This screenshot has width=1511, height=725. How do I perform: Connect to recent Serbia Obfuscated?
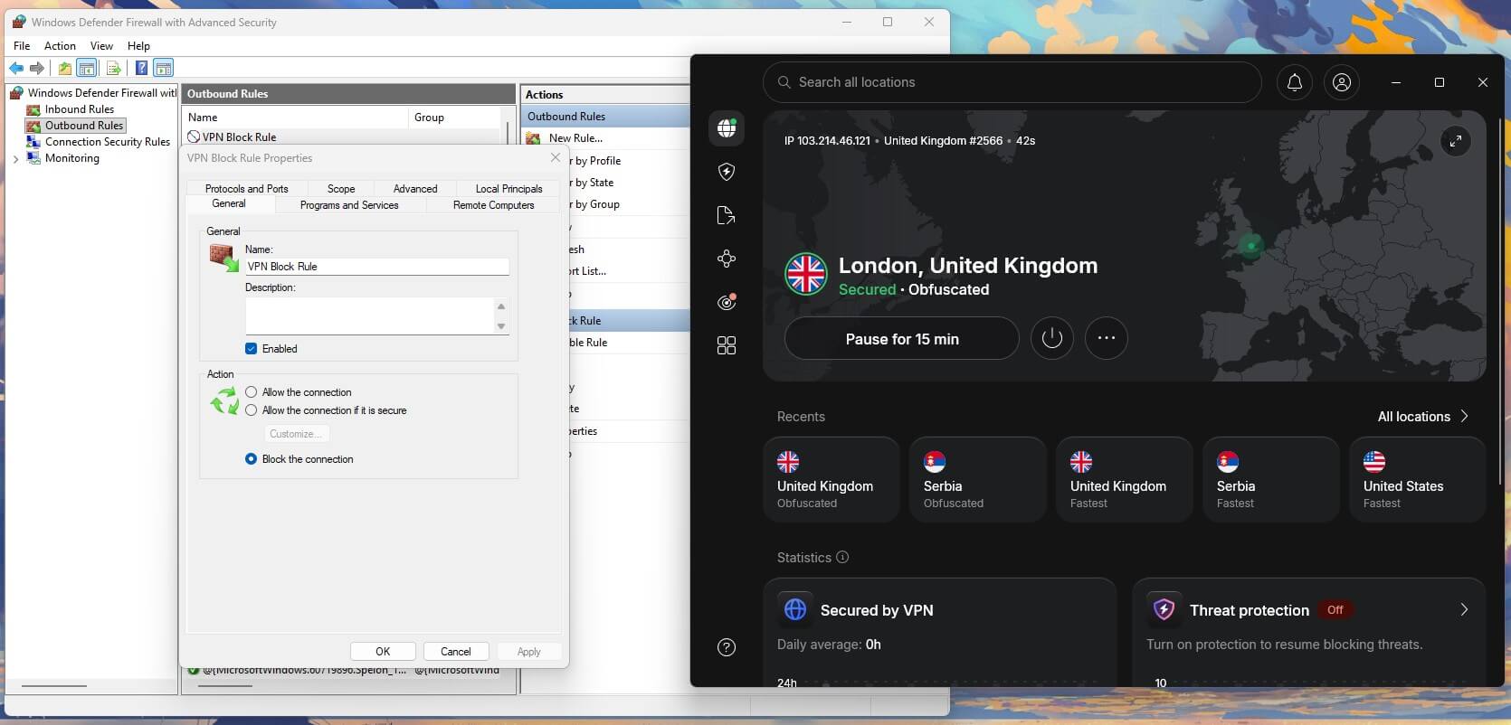tap(978, 479)
